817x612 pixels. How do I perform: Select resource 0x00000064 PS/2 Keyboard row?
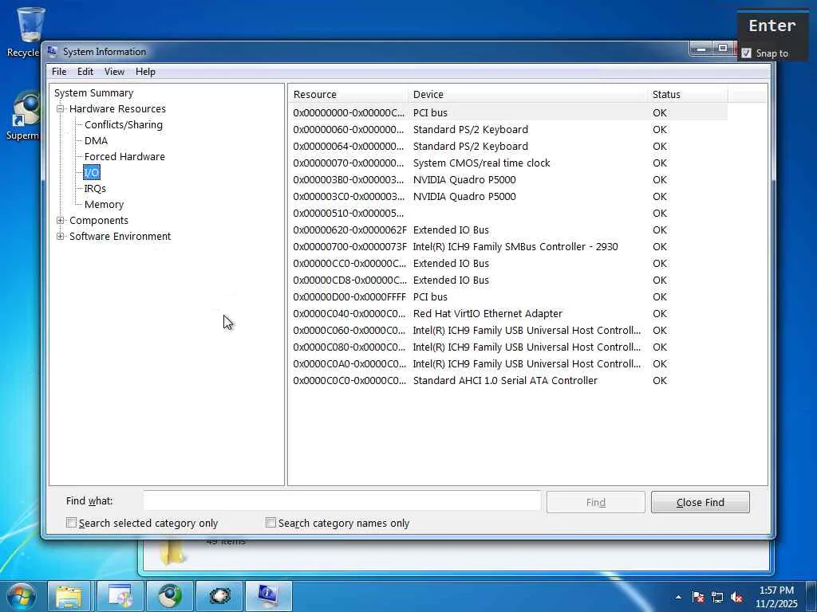[x=508, y=147]
